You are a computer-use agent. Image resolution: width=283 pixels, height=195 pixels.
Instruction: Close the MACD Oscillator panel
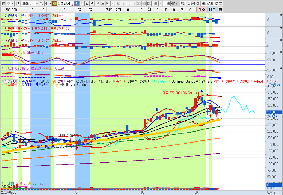(281, 68)
